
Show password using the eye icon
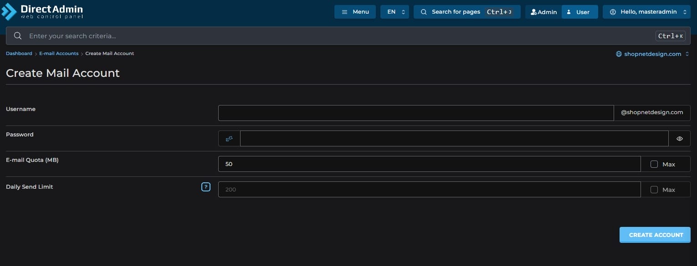pos(679,139)
